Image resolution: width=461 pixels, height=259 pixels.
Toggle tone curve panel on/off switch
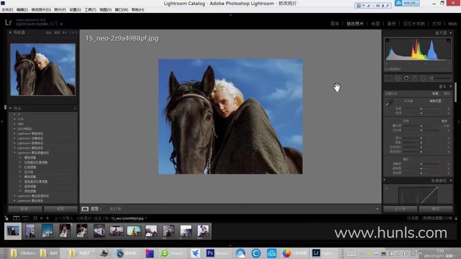[x=384, y=180]
